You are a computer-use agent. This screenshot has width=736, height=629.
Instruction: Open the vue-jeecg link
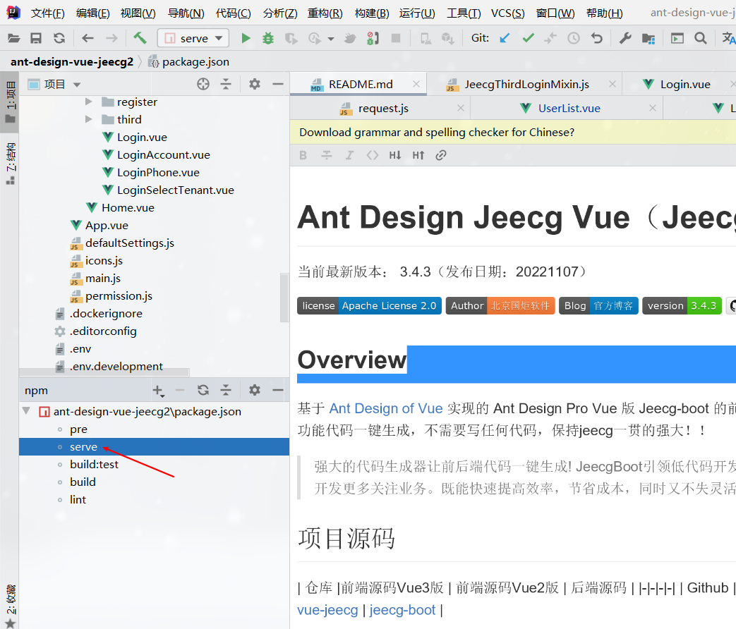coord(327,610)
